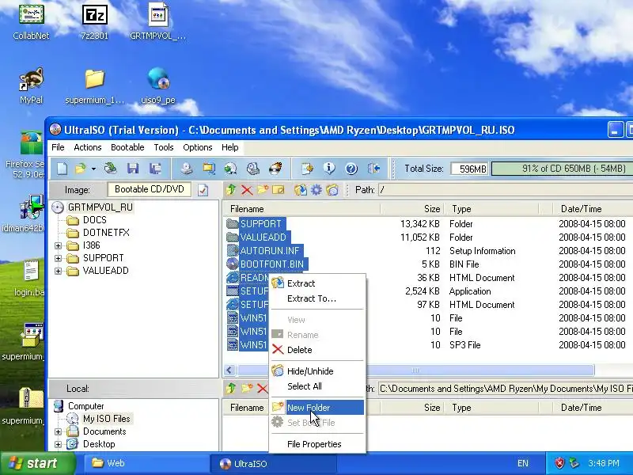Open the dropdown arrow beside the Open icon

pyautogui.click(x=93, y=169)
